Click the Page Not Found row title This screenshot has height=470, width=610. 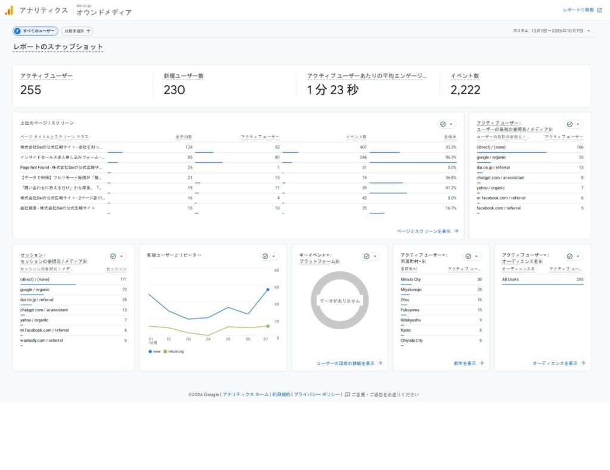click(61, 168)
